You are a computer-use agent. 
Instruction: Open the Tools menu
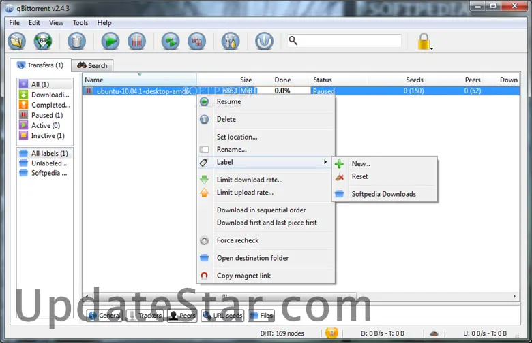coord(80,22)
